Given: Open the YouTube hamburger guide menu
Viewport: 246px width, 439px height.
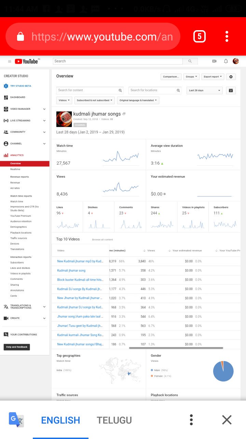Looking at the screenshot, I should 10,61.
